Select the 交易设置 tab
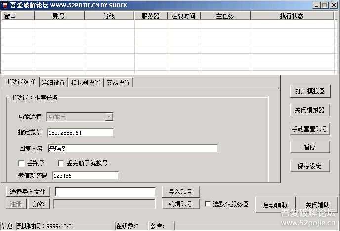 click(x=118, y=83)
